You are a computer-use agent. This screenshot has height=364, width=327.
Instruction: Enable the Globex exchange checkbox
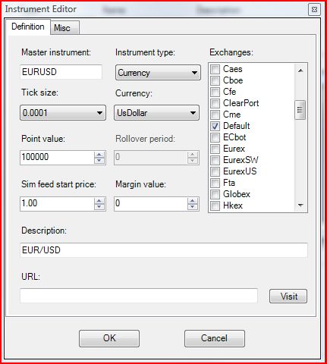coord(215,194)
